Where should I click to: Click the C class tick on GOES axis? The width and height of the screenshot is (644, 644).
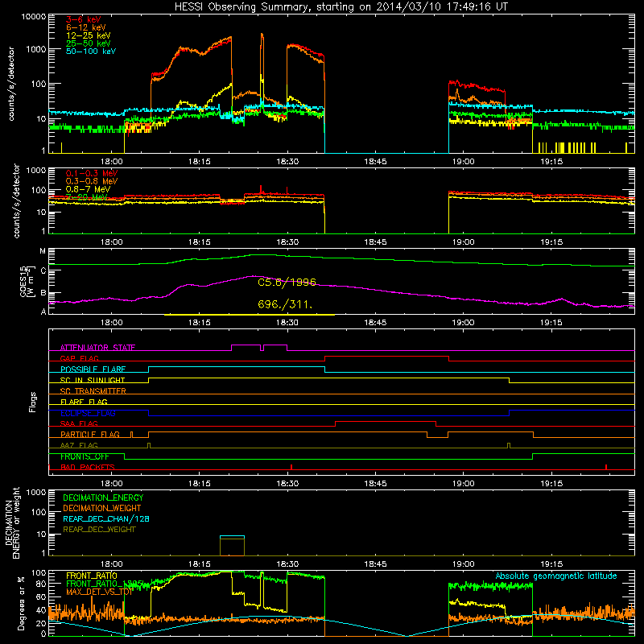tap(43, 270)
